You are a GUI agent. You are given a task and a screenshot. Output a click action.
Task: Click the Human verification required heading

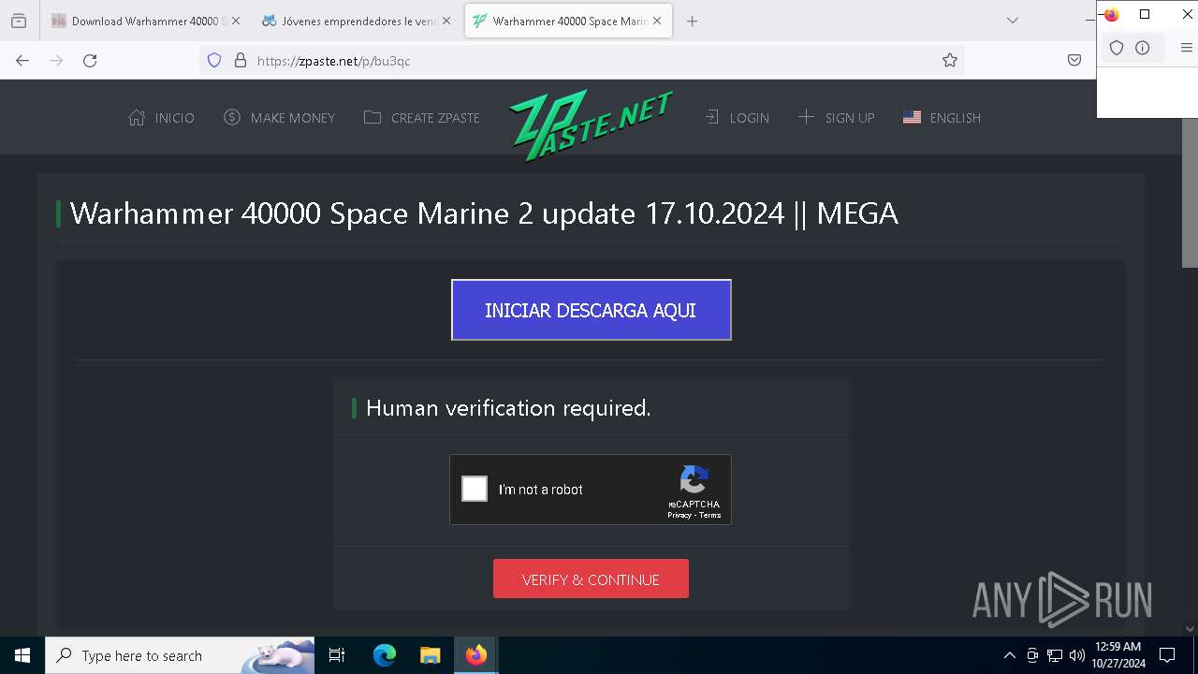tap(508, 408)
